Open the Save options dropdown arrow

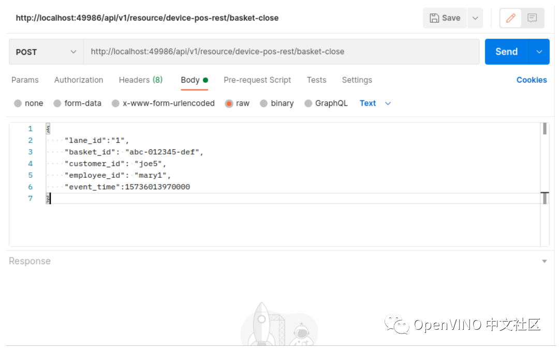[475, 18]
